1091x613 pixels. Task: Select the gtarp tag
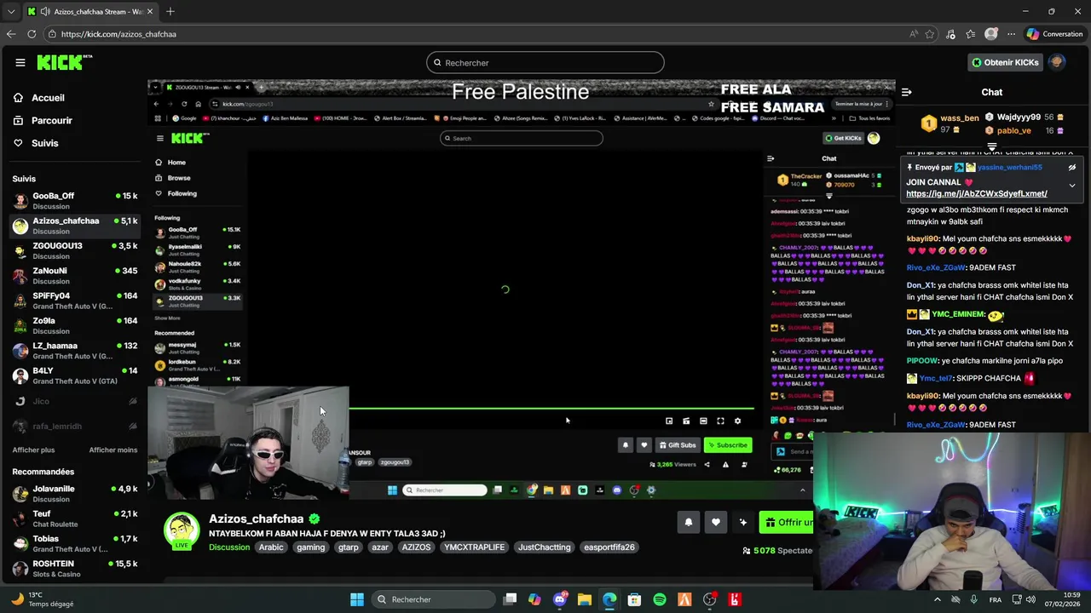349,547
